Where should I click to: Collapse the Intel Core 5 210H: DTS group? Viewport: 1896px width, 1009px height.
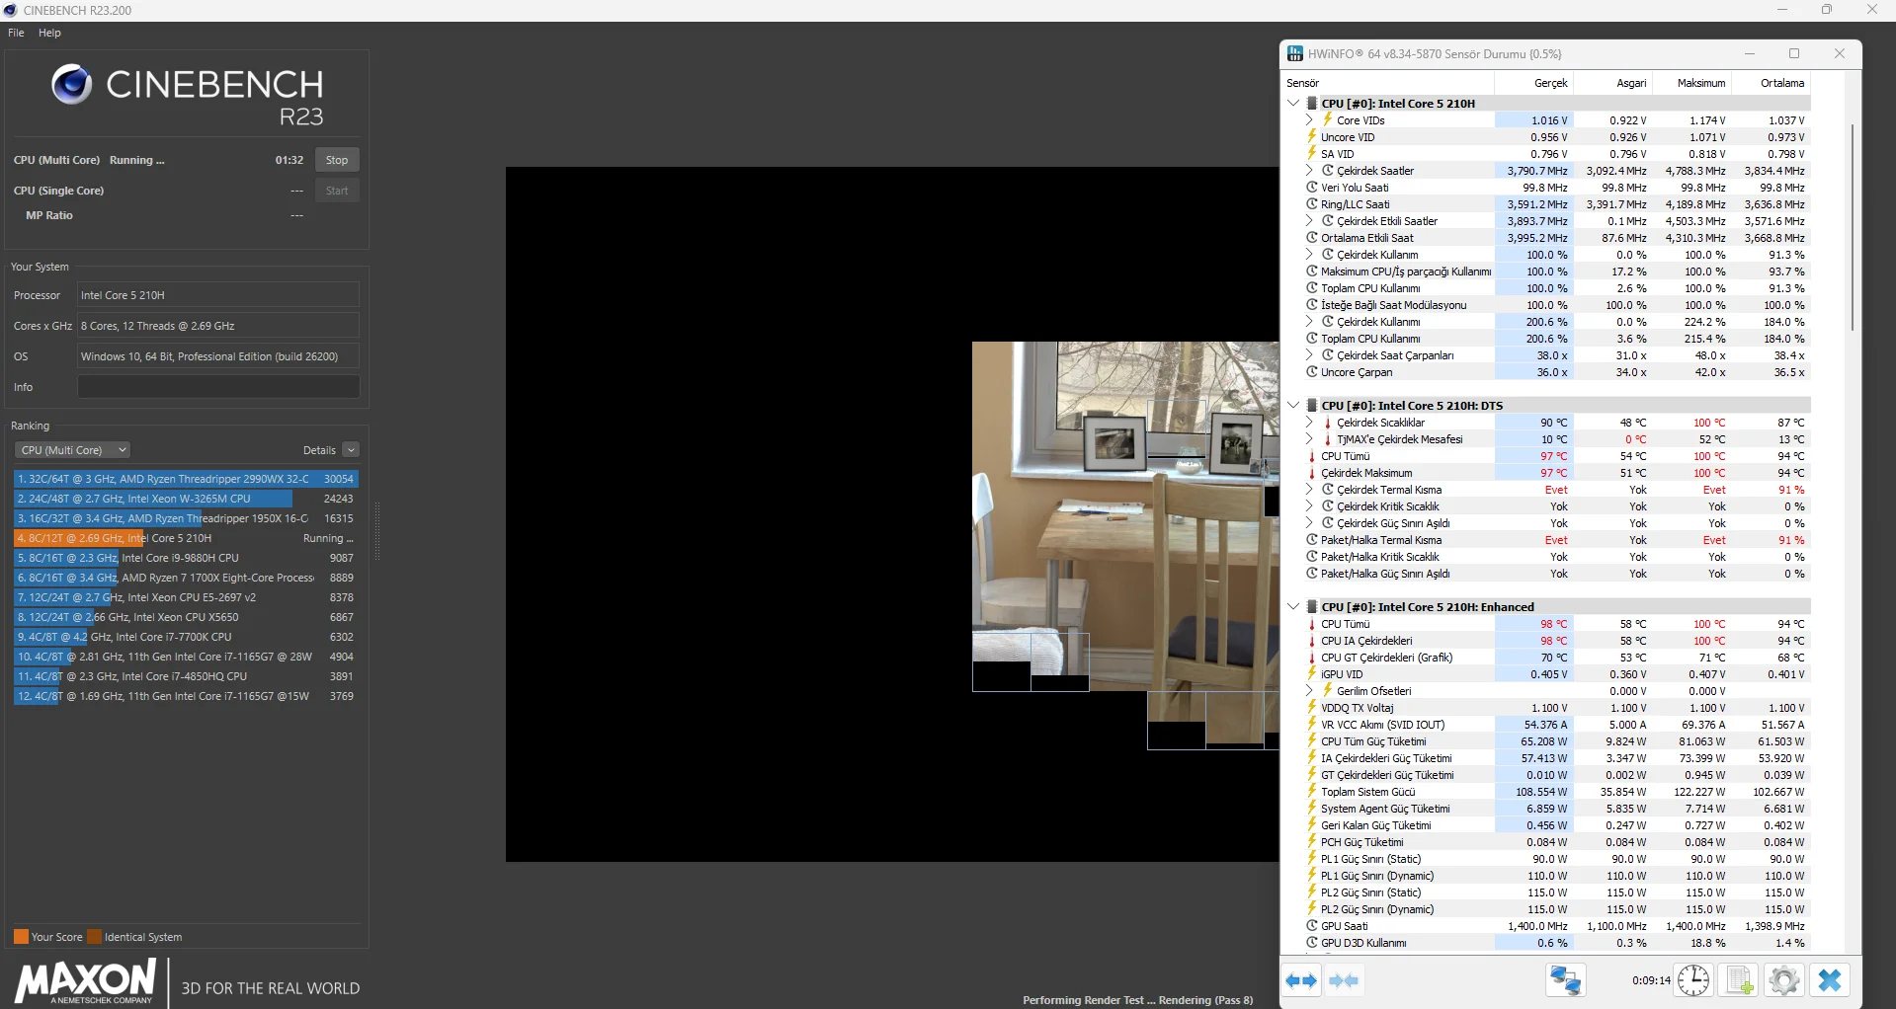click(x=1293, y=406)
